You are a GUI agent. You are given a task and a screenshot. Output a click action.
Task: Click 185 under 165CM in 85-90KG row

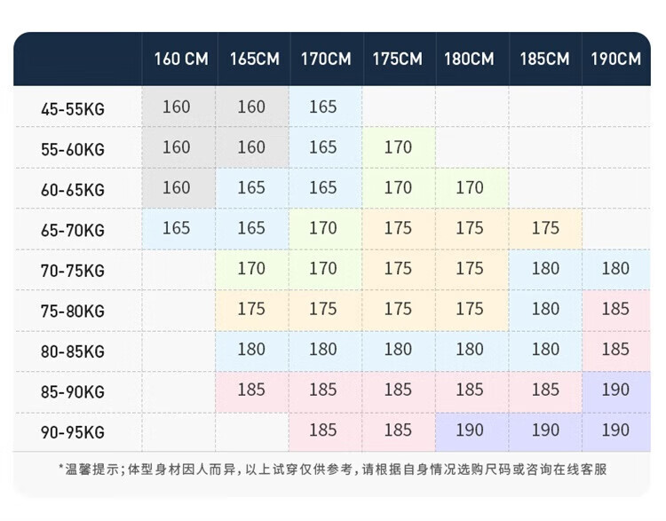(x=251, y=390)
